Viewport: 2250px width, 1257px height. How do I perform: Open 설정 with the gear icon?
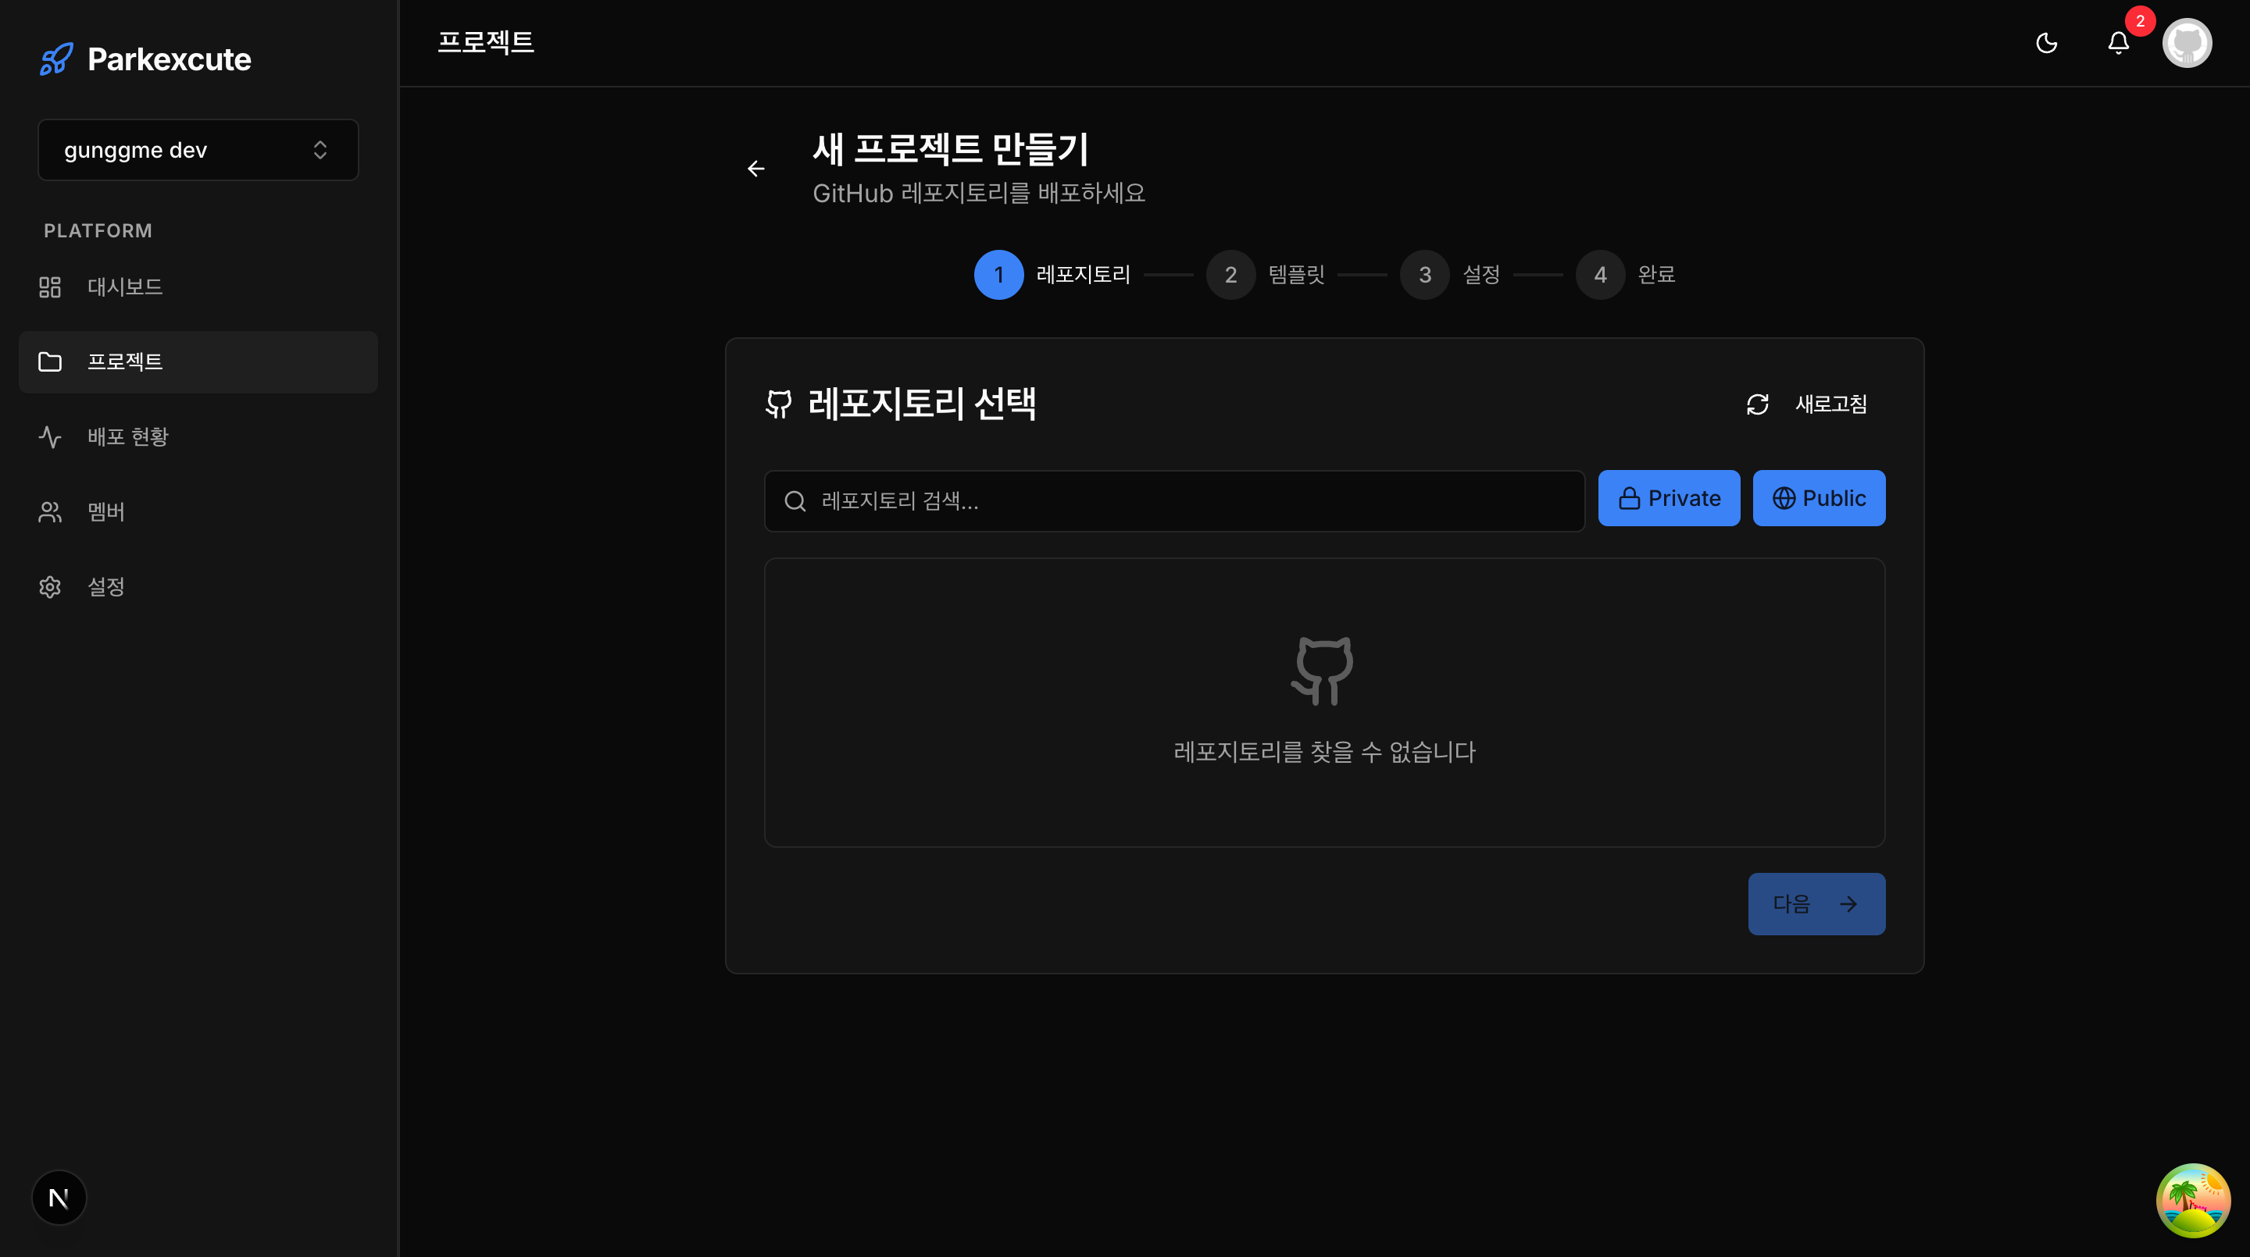50,586
